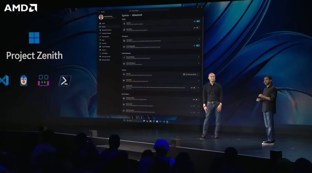This screenshot has height=173, width=312.
Task: Expand the PowerShell settings row
Action: tap(199, 81)
